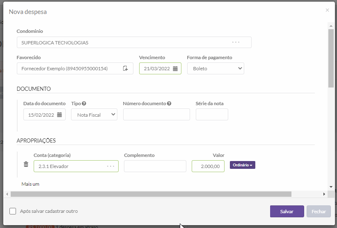Click the horizontal scrollbar thumb

[151, 194]
